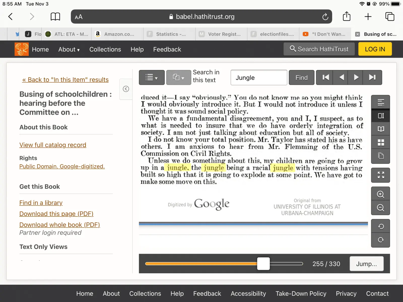Switch to the Amazon browser tab
The image size is (403, 302).
pyautogui.click(x=117, y=34)
